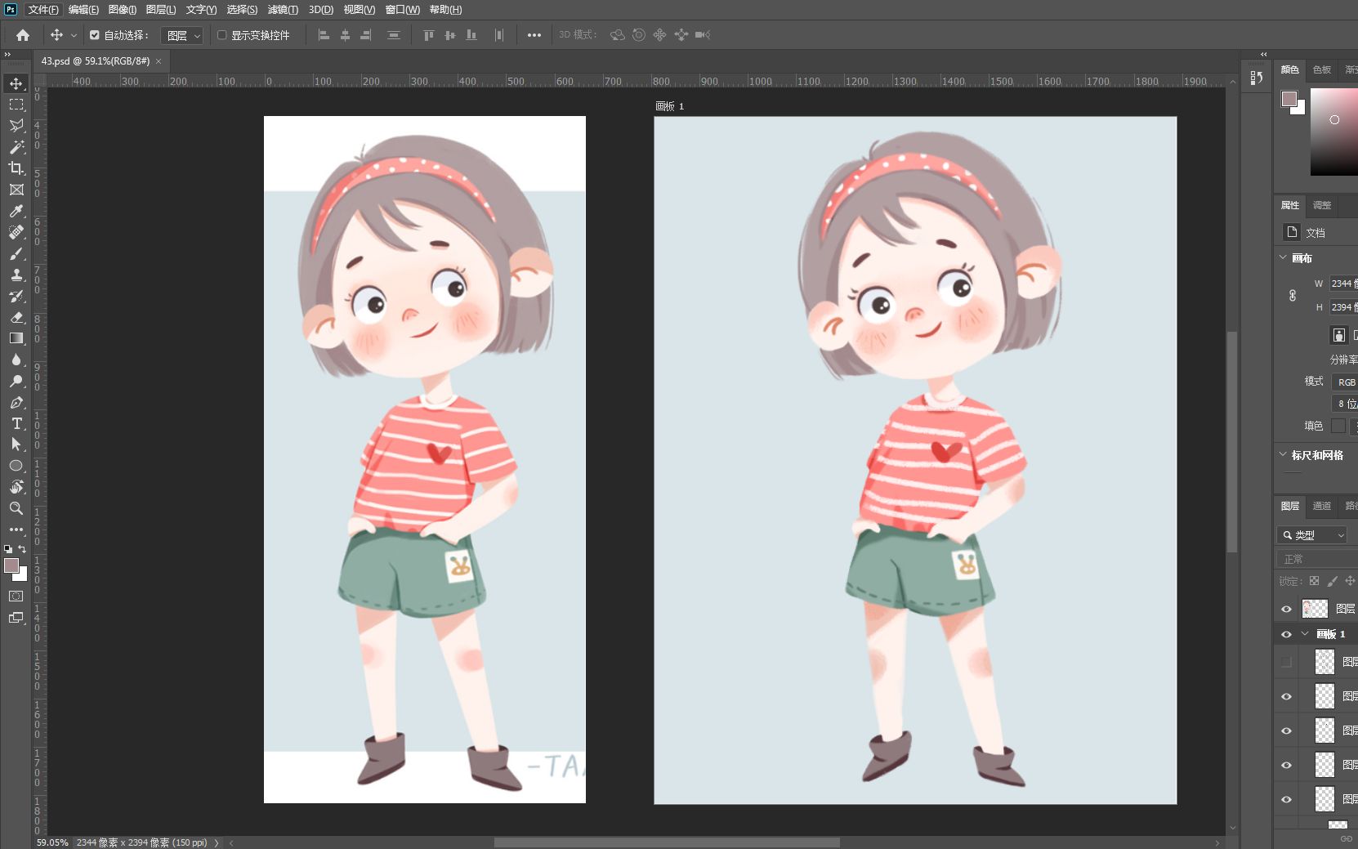Toggle Quick Mask mode icon
1358x849 pixels.
point(16,597)
